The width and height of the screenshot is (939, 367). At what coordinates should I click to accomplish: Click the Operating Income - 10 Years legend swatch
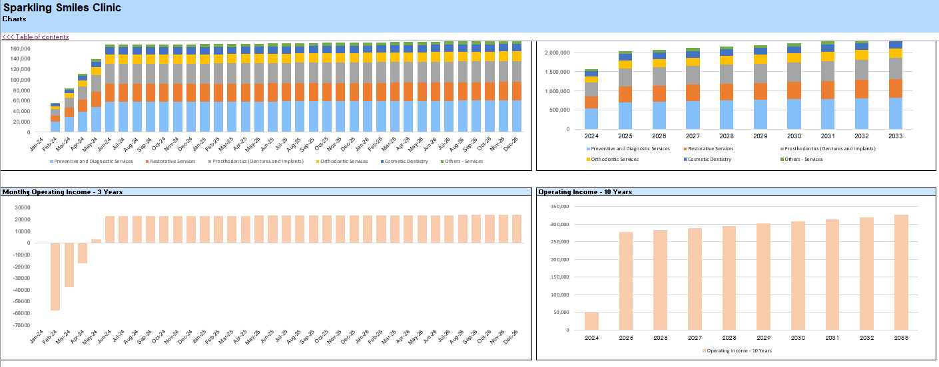(703, 350)
